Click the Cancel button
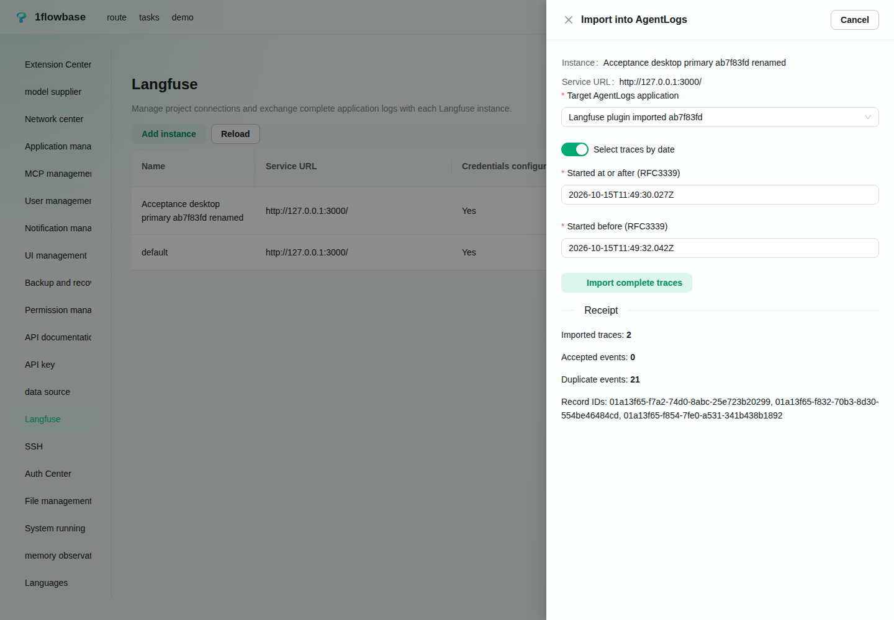894x620 pixels. coord(854,20)
